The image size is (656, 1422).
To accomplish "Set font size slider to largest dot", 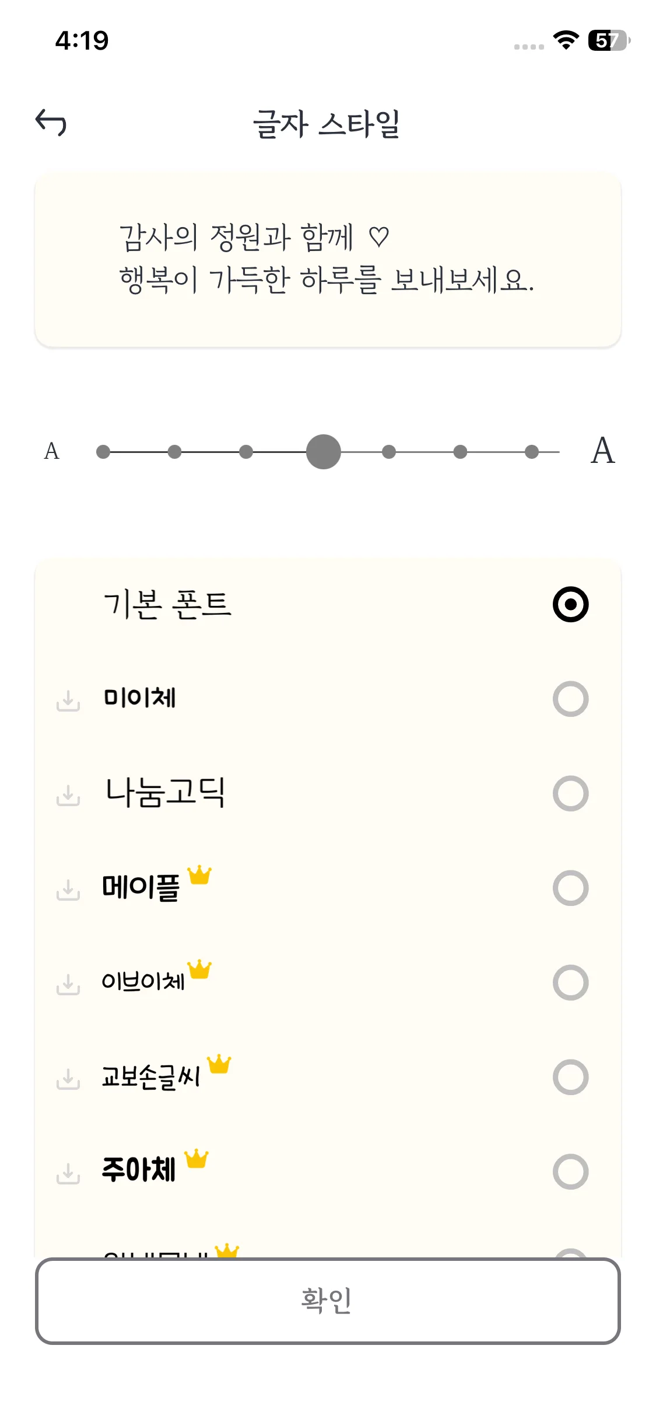I will point(532,452).
